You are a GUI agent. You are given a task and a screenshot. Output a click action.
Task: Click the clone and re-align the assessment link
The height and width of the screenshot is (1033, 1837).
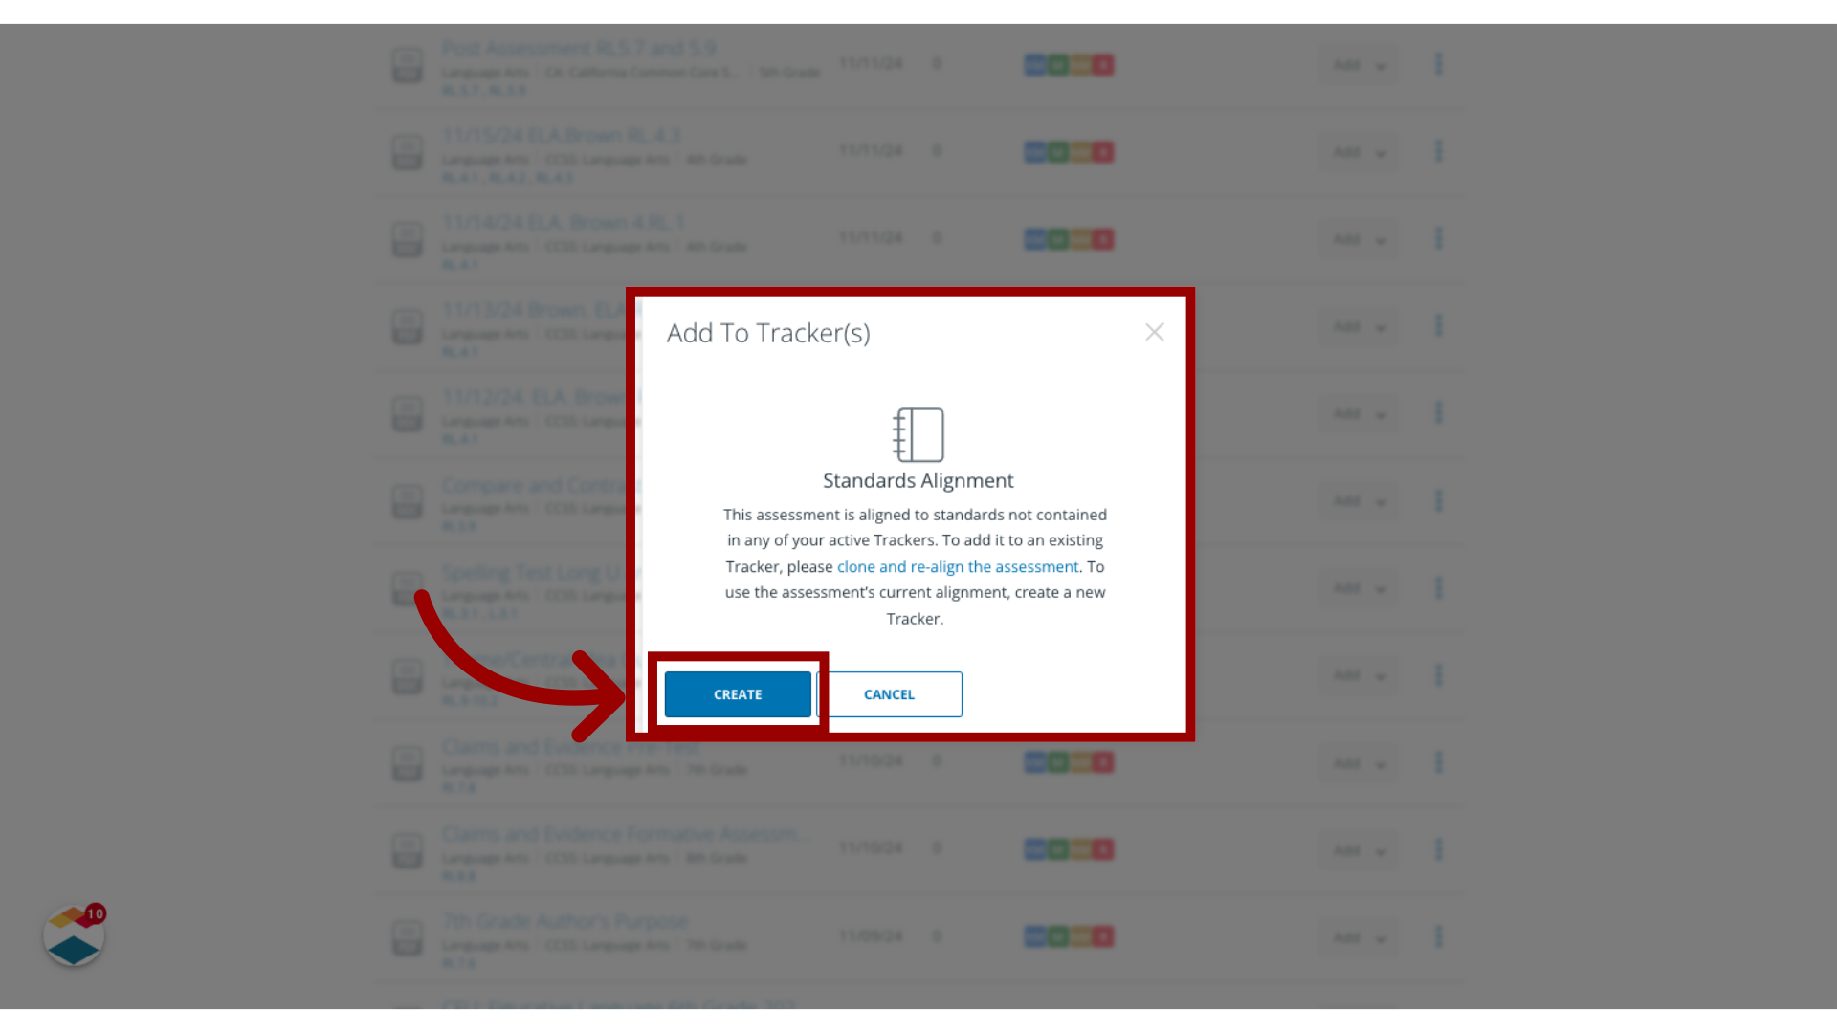(x=957, y=565)
